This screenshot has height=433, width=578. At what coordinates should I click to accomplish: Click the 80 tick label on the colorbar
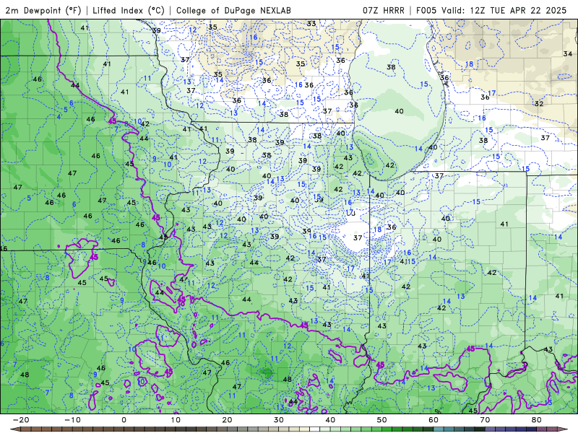[537, 420]
